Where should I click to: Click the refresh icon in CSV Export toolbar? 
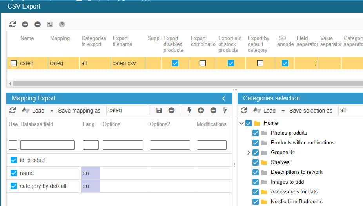(x=13, y=24)
